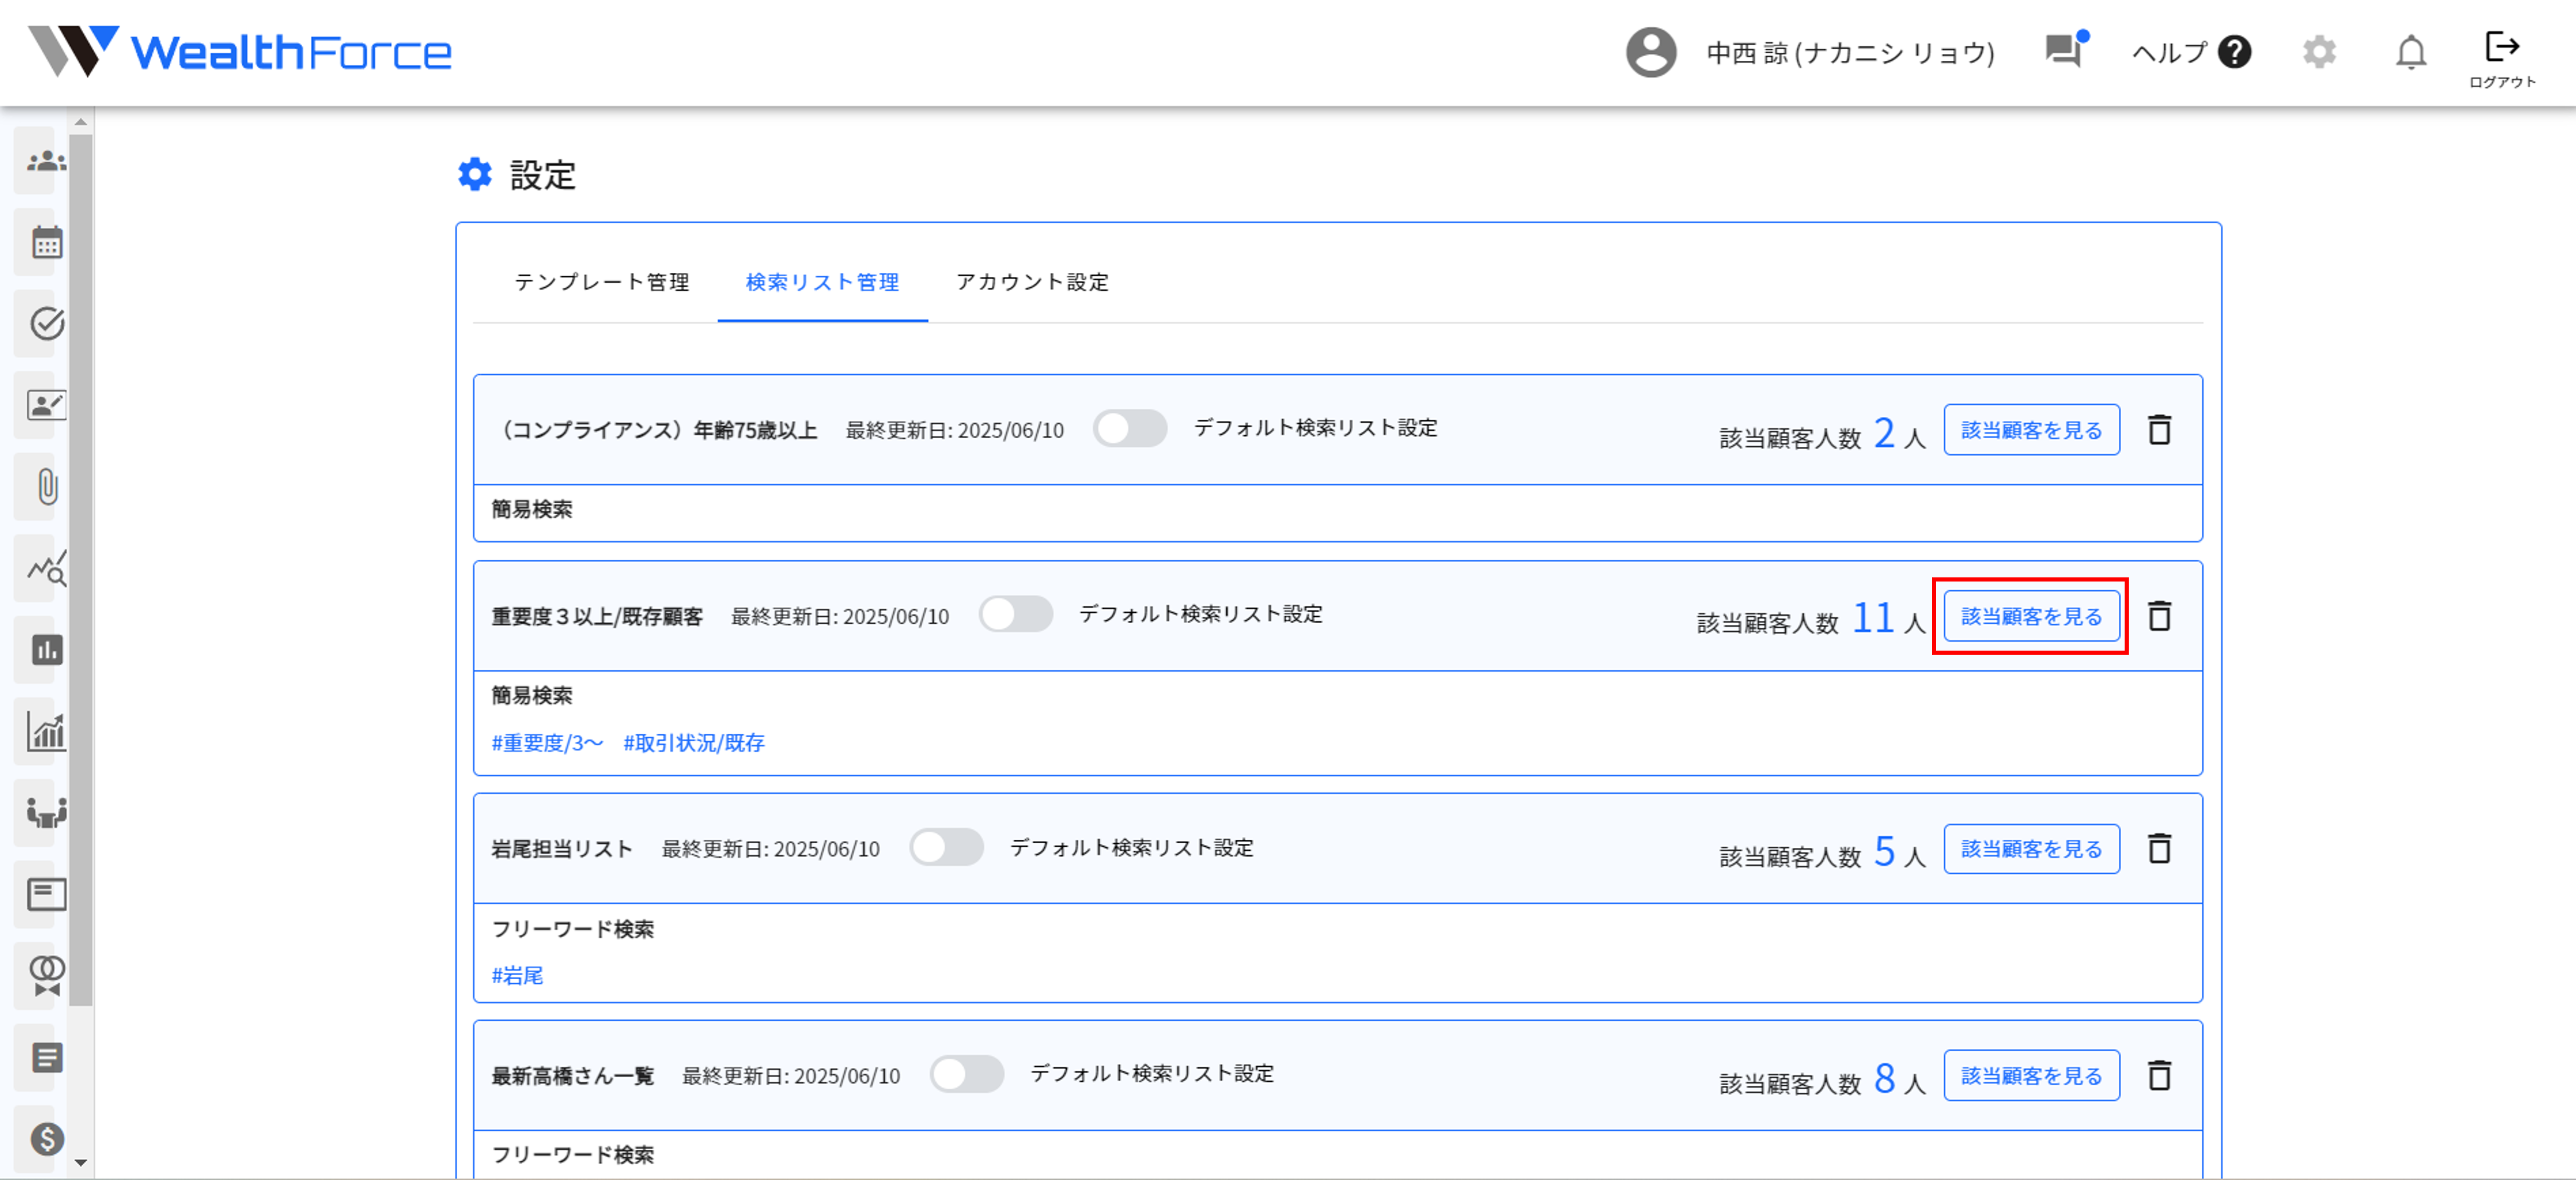
Task: Toggle default list for 最新高橋さん一覧
Action: pos(966,1075)
